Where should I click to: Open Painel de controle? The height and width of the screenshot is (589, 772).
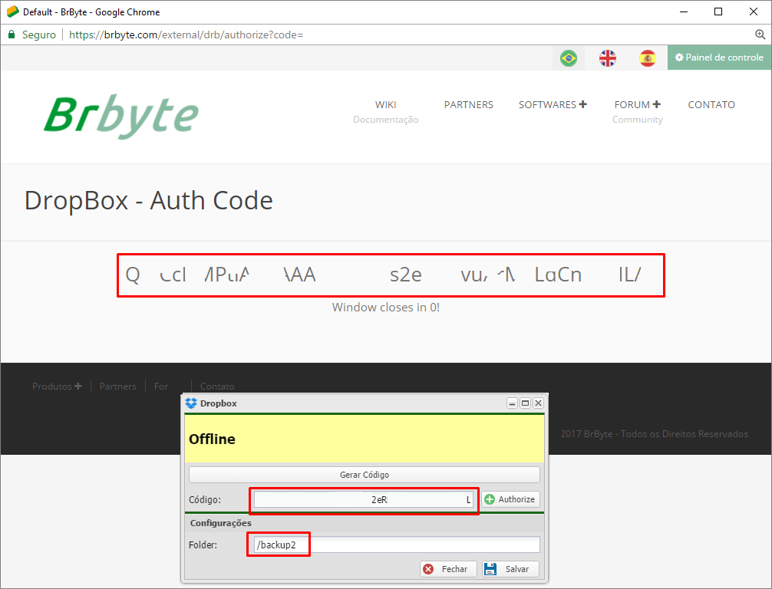pos(719,58)
